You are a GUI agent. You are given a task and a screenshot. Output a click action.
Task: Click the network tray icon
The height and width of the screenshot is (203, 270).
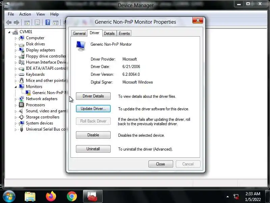[x=236, y=197]
